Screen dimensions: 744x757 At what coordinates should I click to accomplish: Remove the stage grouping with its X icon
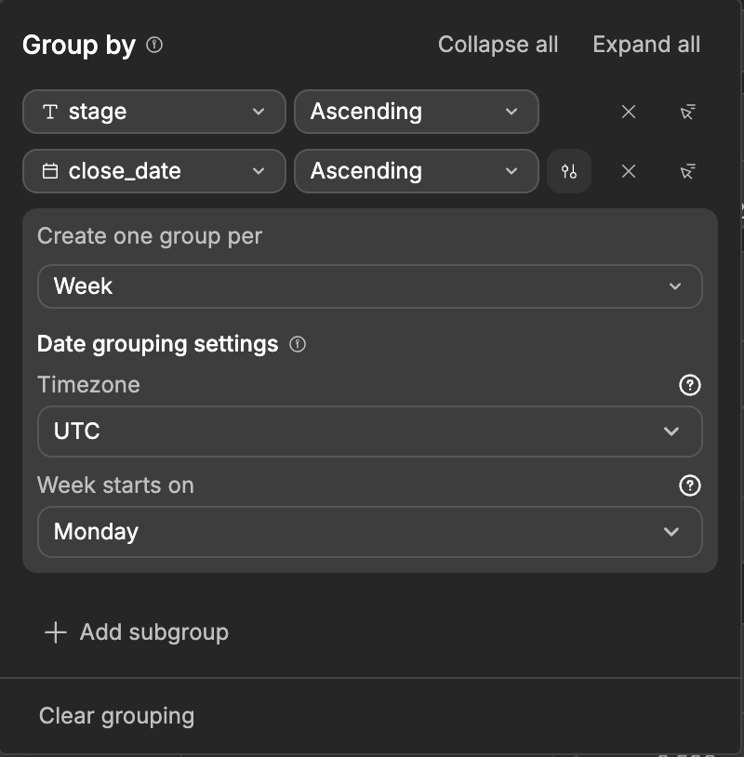tap(628, 112)
